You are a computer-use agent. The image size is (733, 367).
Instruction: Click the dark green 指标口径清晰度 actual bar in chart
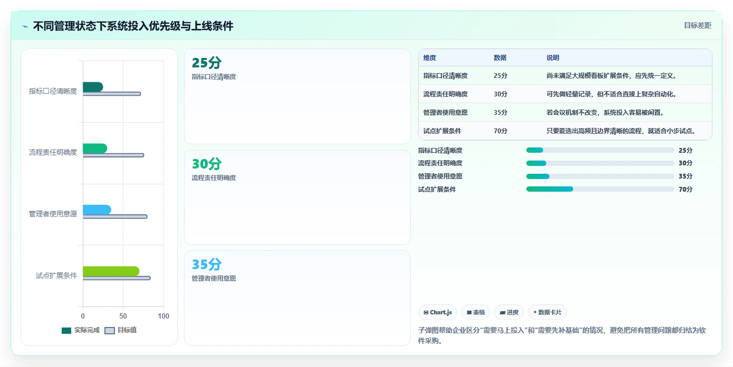[x=93, y=87]
